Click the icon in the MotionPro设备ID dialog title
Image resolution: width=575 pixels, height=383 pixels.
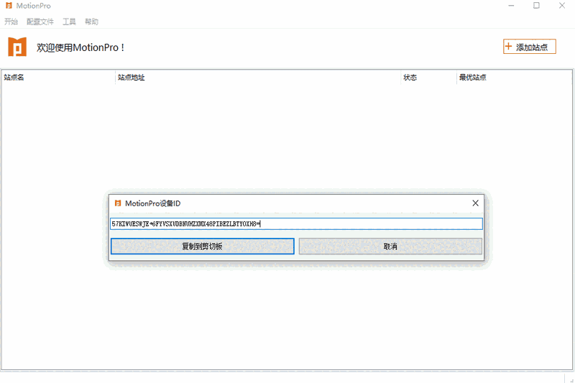[118, 203]
